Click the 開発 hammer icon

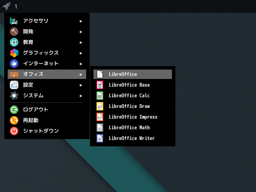[x=14, y=32]
